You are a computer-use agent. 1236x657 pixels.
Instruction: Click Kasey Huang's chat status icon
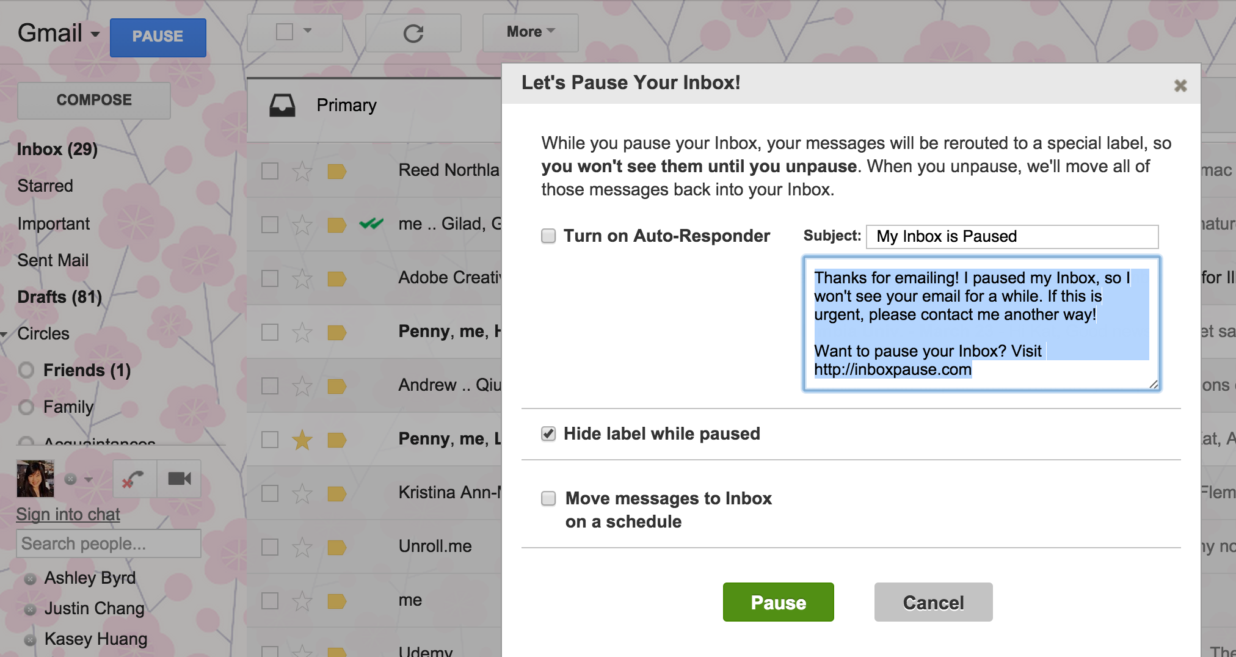pyautogui.click(x=29, y=641)
